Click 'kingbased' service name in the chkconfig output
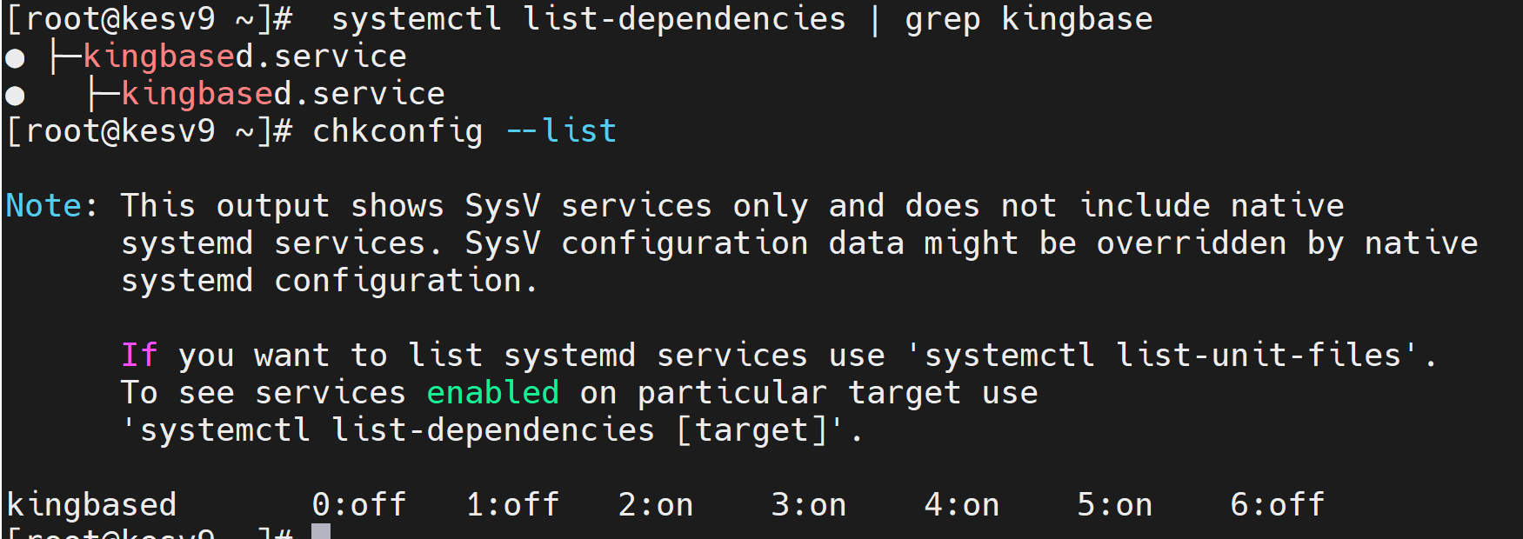Screen dimensions: 1523x539 pyautogui.click(x=91, y=505)
